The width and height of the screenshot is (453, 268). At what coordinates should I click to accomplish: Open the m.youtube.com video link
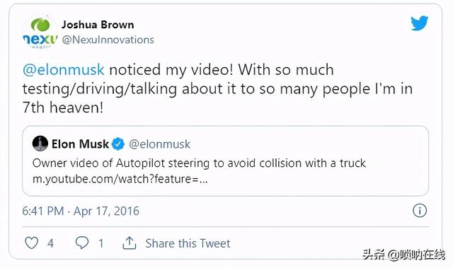tap(120, 179)
